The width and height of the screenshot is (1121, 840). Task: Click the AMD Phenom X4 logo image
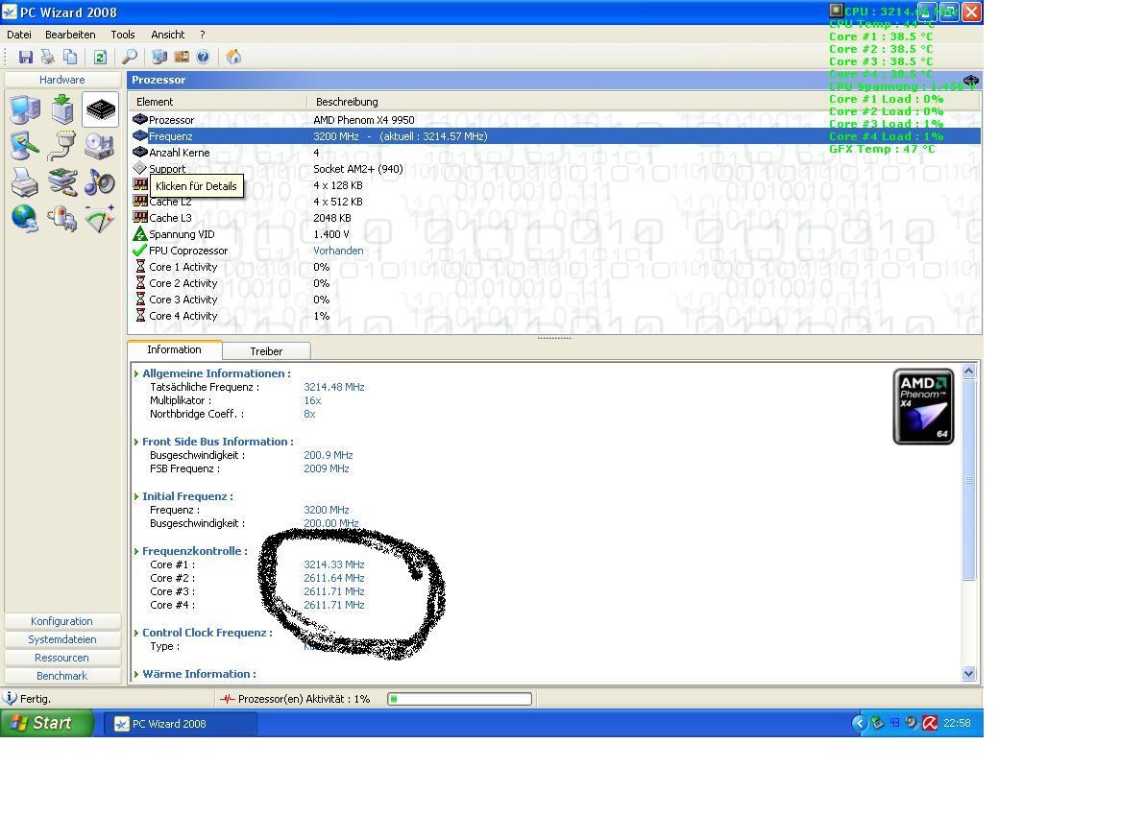pos(923,406)
